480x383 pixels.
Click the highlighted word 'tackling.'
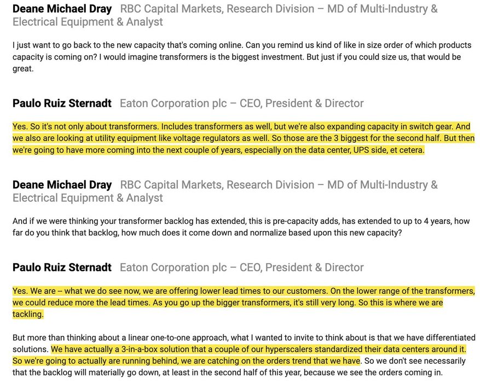(x=28, y=314)
